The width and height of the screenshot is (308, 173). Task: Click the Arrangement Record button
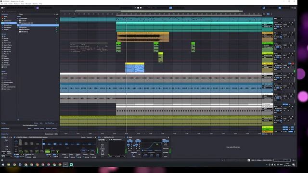[x=141, y=8]
